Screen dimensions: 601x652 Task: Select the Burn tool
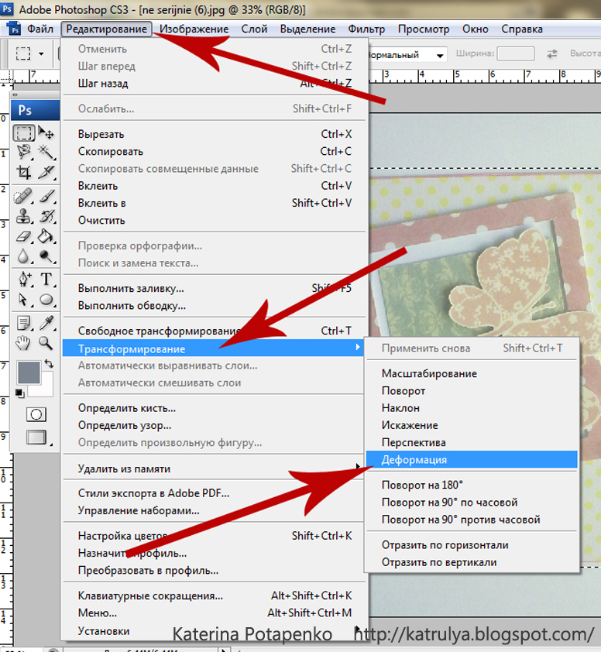click(x=46, y=256)
